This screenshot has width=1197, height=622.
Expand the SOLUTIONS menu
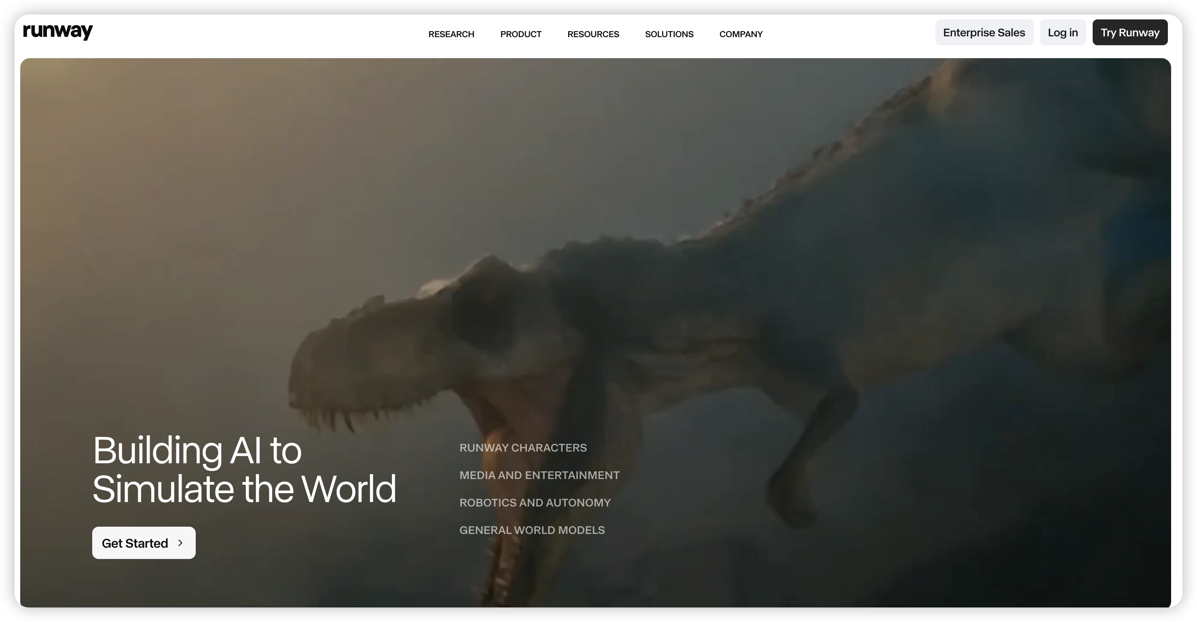coord(669,34)
